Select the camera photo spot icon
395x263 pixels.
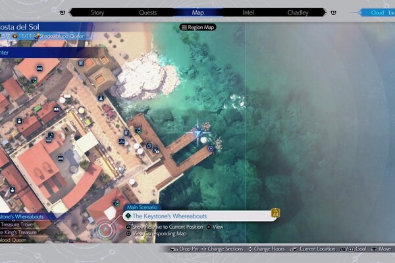click(149, 146)
